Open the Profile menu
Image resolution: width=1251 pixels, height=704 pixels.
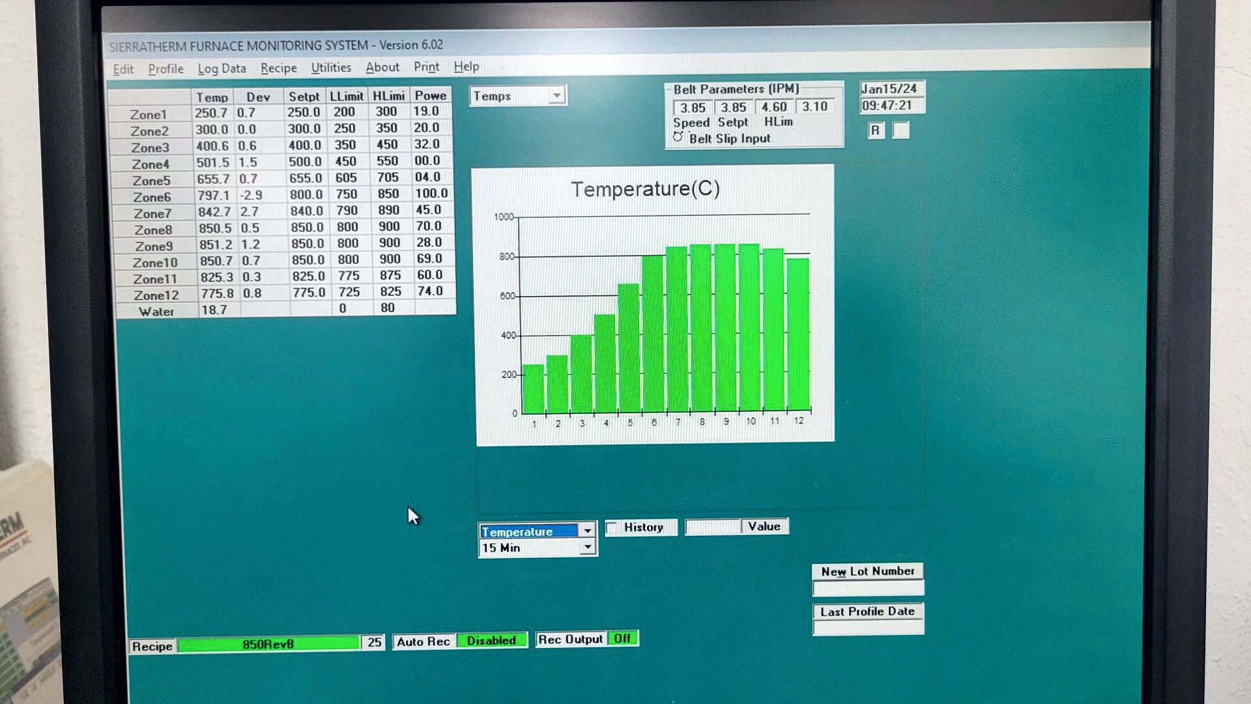(165, 69)
